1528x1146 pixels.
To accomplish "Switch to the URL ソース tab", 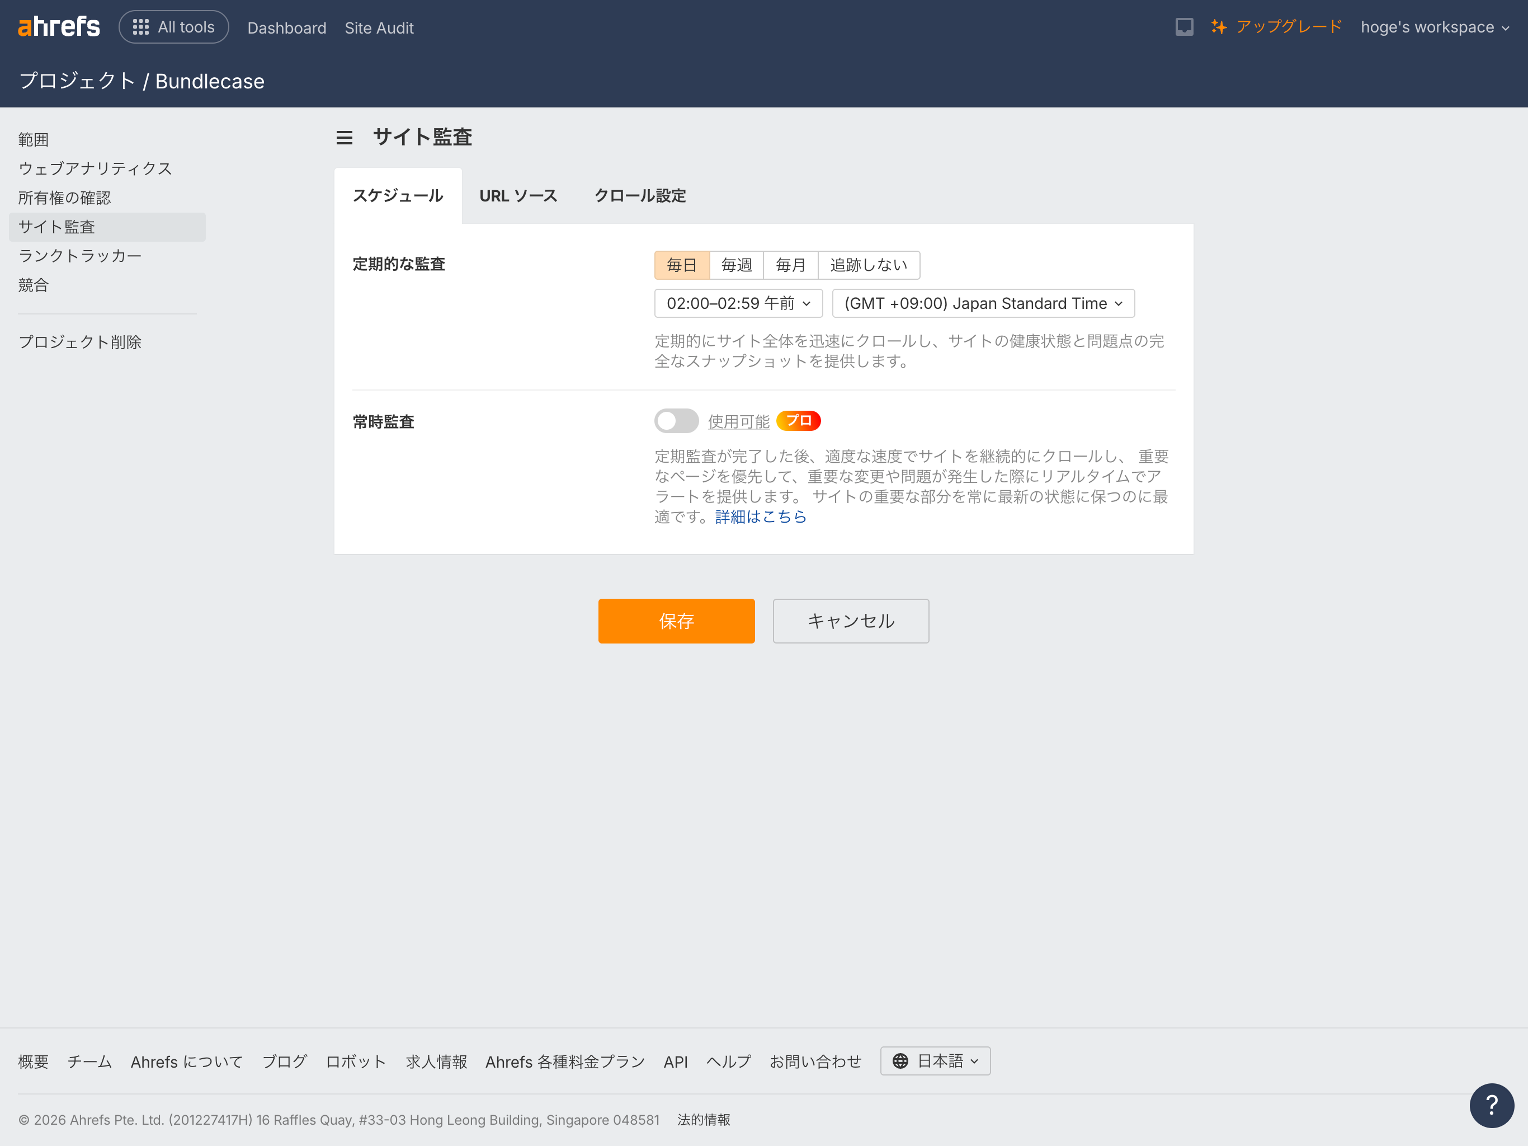I will (x=519, y=196).
